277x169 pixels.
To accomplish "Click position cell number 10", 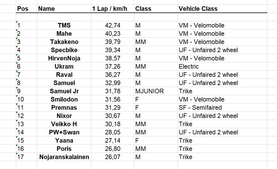I will click(x=26, y=99).
